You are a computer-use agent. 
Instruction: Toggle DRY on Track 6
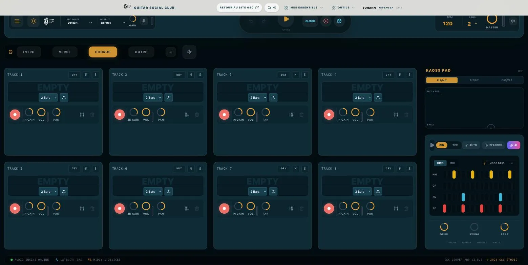click(x=179, y=169)
